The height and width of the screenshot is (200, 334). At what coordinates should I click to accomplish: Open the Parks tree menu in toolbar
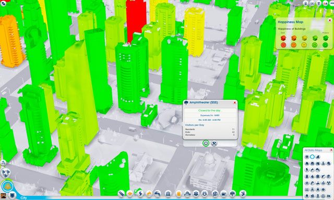(x=233, y=194)
